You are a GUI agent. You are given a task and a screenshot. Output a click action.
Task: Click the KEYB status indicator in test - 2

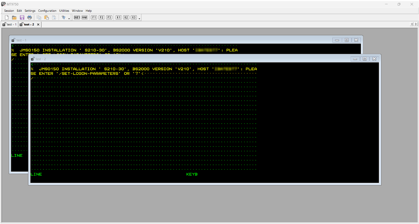[192, 174]
